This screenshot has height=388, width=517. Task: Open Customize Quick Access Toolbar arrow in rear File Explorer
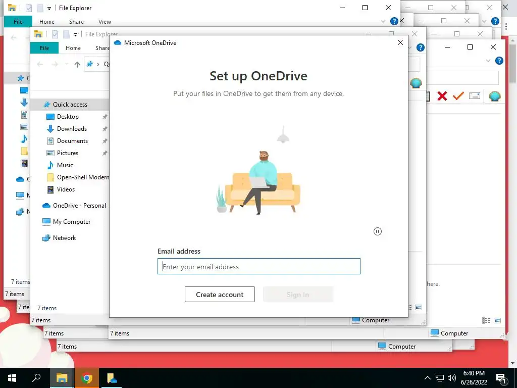tap(49, 8)
